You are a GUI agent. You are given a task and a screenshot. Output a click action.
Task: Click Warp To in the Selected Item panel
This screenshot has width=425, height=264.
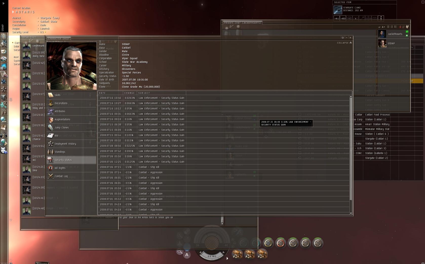(343, 18)
